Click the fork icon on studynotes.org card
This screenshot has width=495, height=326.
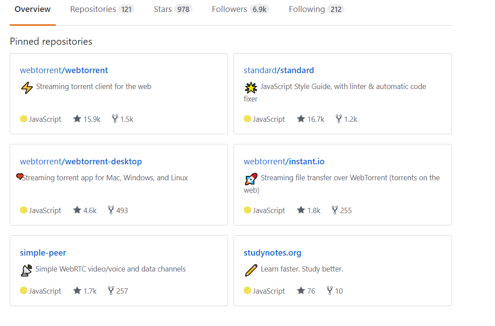coord(330,291)
